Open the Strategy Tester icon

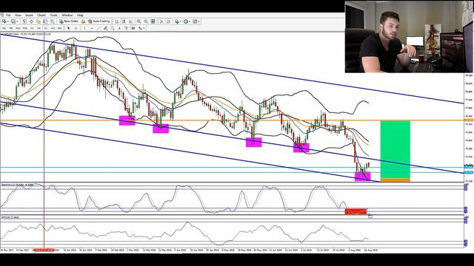(x=53, y=21)
